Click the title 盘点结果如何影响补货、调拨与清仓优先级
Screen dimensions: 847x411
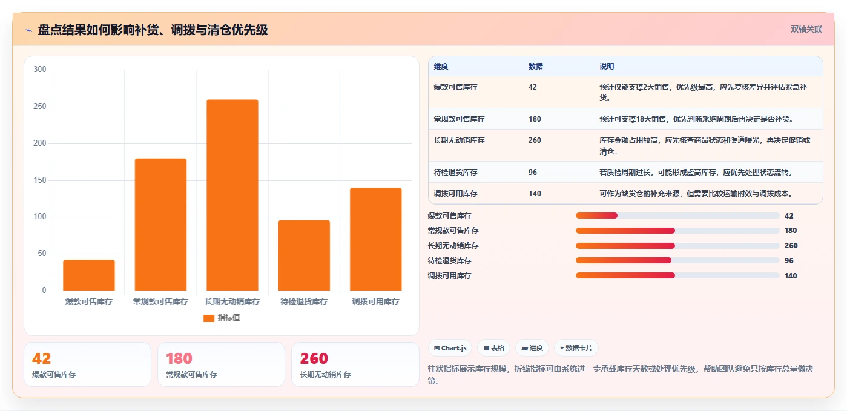click(x=153, y=30)
